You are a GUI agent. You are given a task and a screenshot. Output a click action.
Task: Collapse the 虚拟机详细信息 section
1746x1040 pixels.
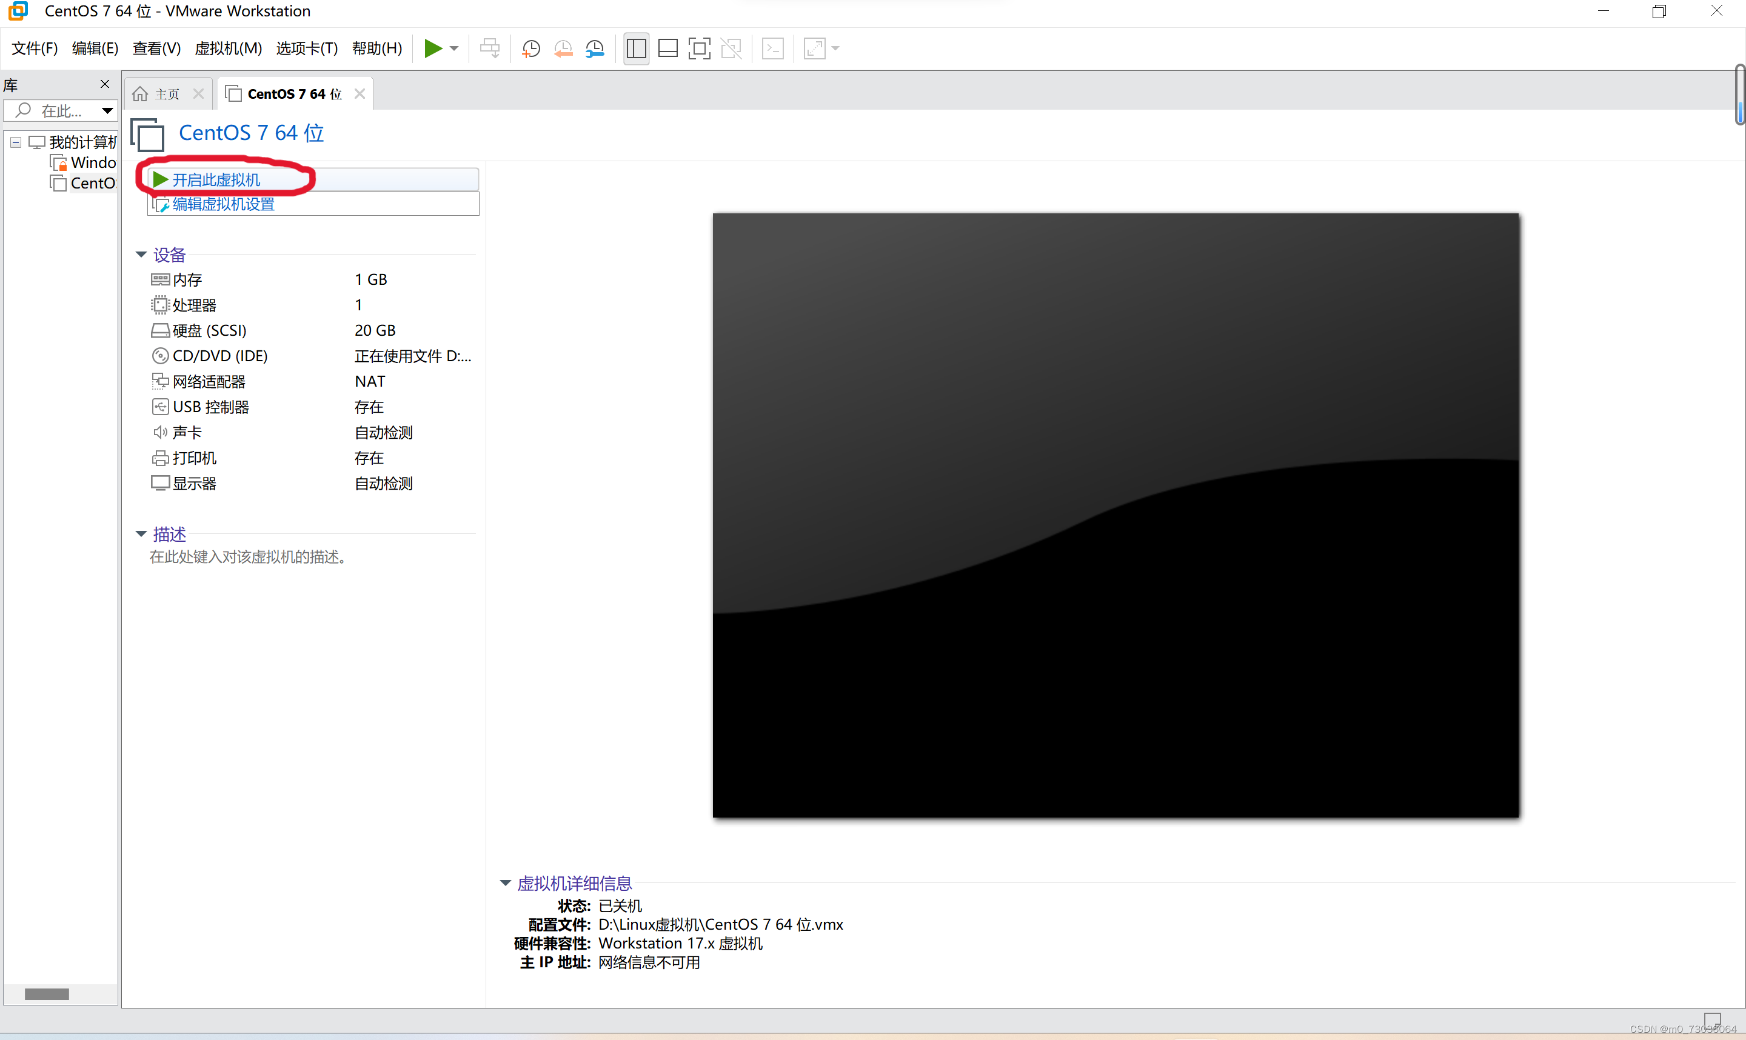[x=504, y=883]
